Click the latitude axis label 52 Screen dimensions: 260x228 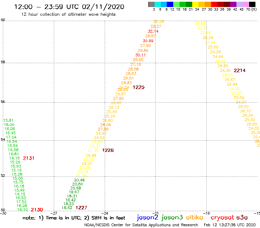point(3,176)
